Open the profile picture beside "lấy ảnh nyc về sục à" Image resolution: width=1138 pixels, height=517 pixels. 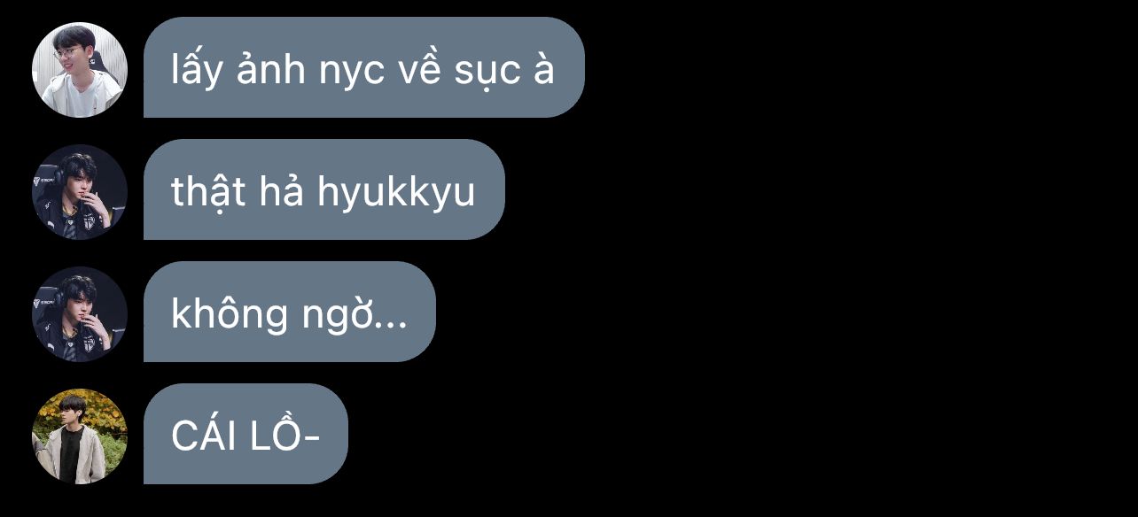[80, 70]
